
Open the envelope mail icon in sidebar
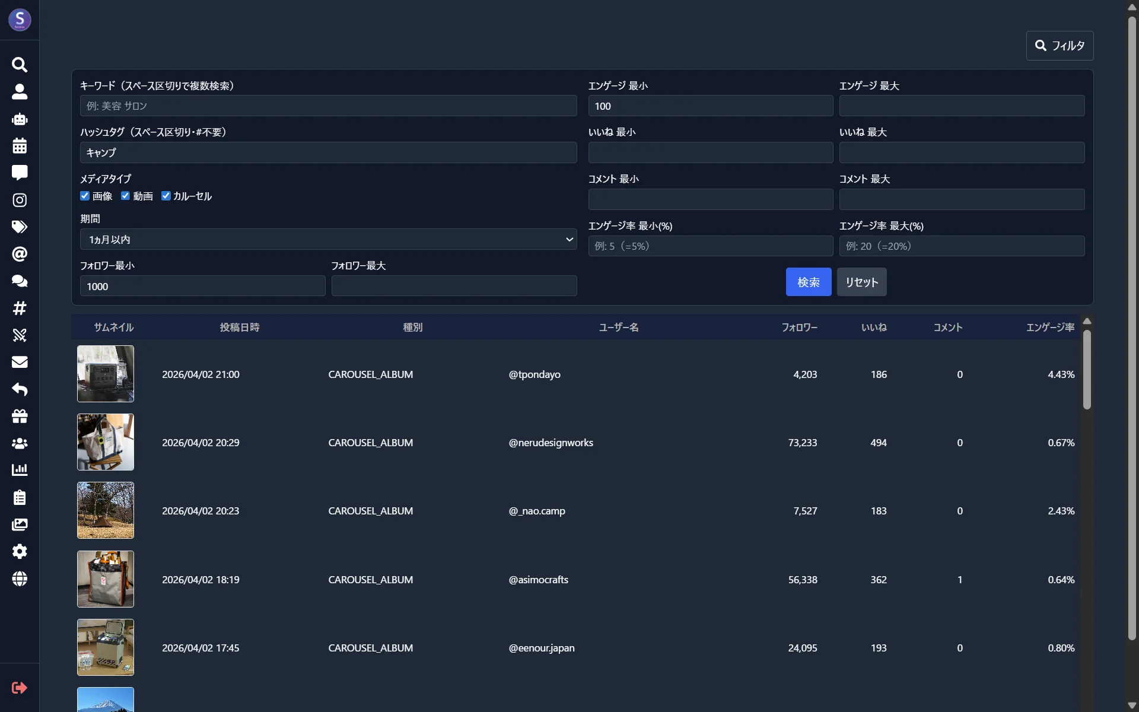(20, 362)
